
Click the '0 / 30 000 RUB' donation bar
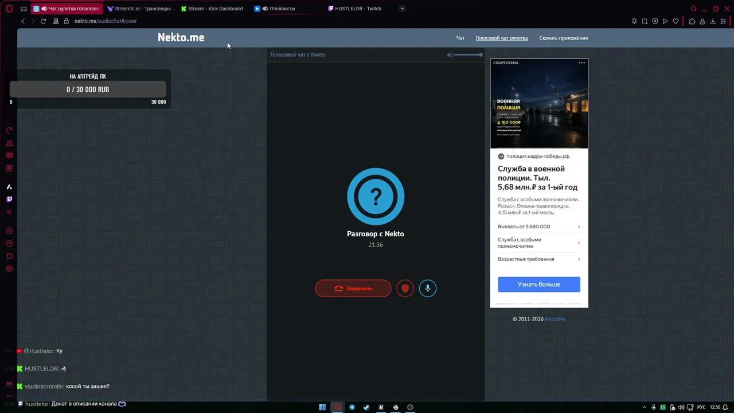tap(88, 89)
